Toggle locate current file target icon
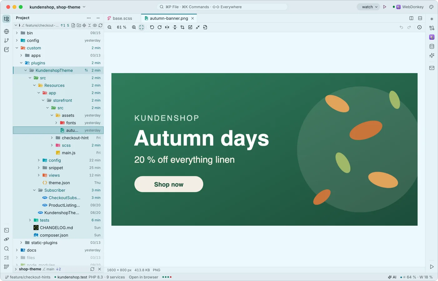Viewport: 438px width, 281px height. pyautogui.click(x=84, y=26)
